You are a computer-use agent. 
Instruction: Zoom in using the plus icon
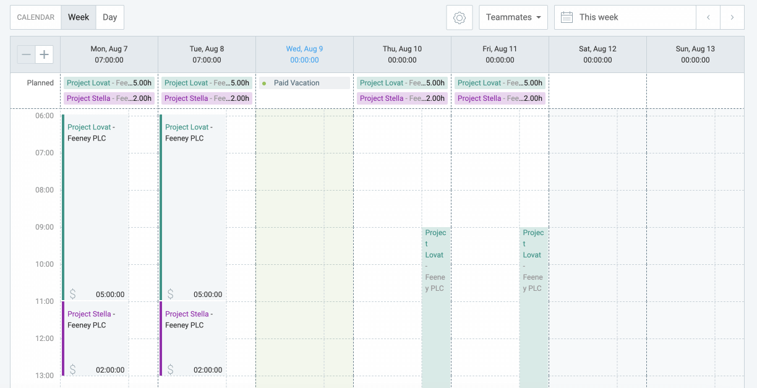click(x=44, y=54)
